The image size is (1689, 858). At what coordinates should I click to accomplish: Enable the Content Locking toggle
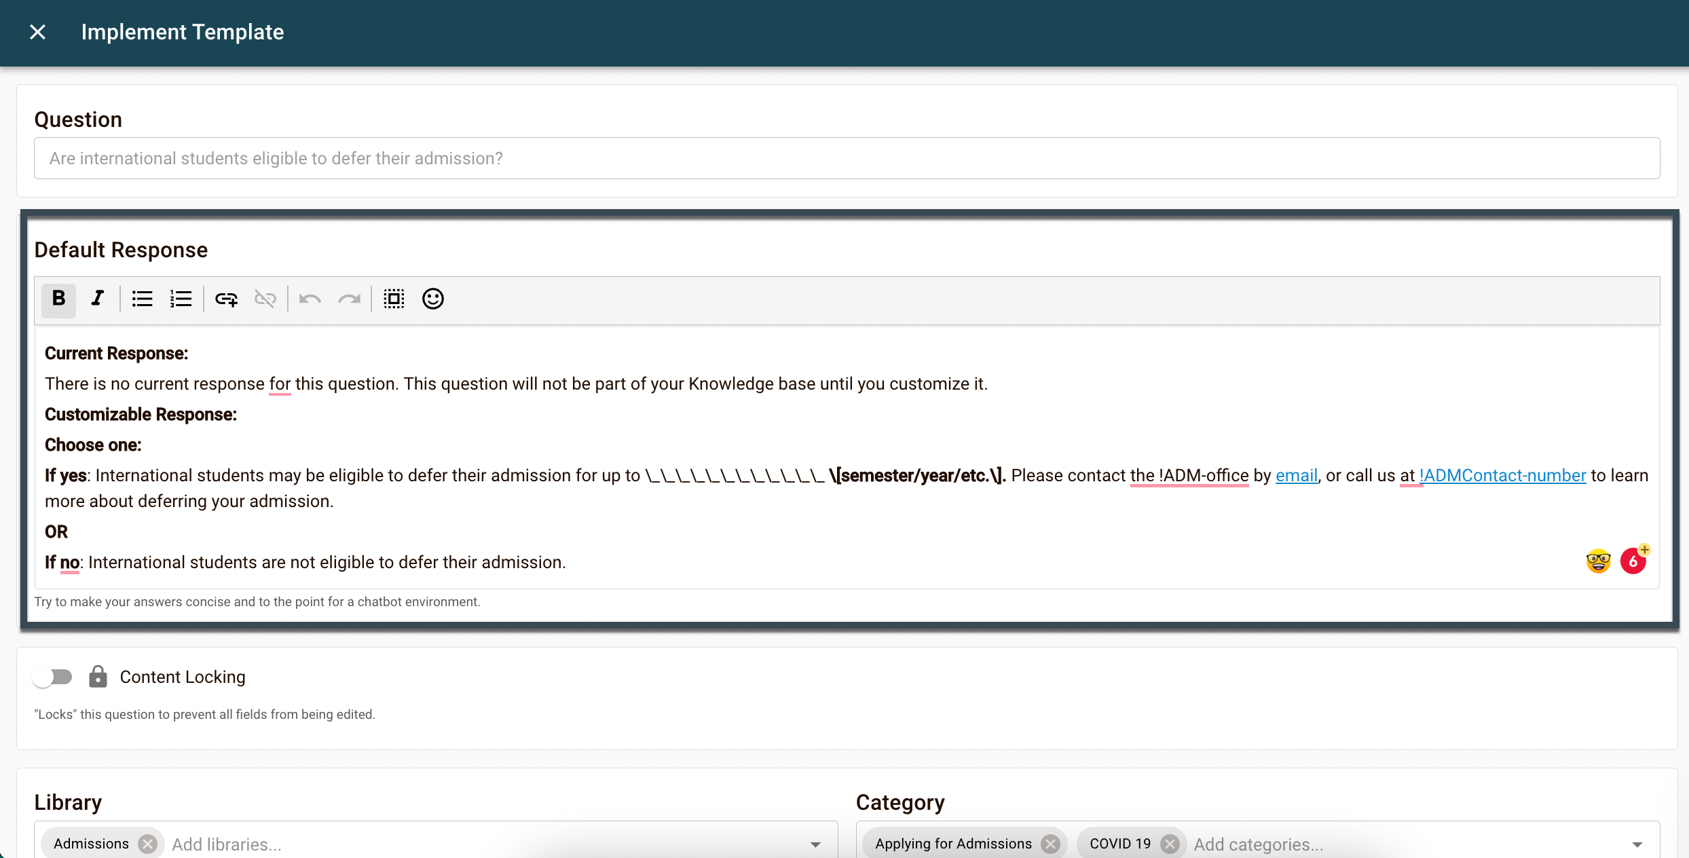(x=53, y=677)
